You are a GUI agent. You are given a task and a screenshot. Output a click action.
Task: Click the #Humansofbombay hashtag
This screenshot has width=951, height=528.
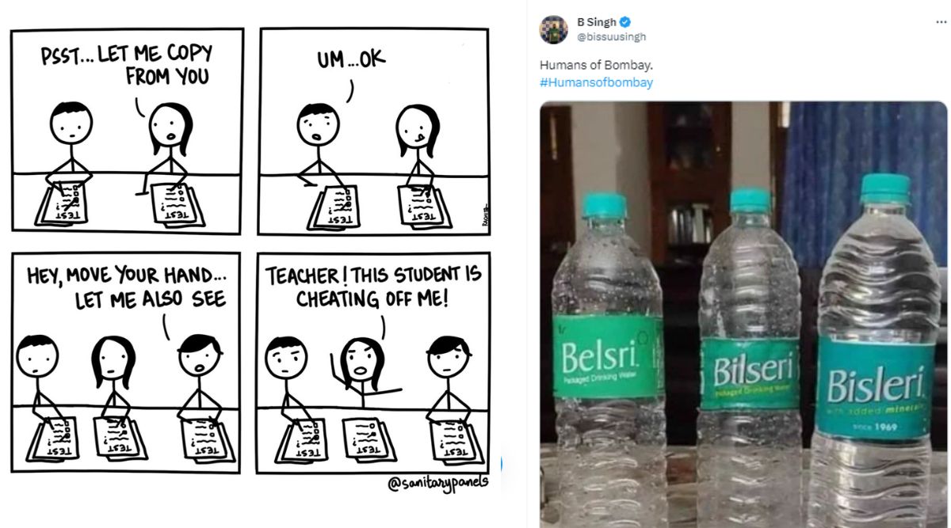coord(597,82)
